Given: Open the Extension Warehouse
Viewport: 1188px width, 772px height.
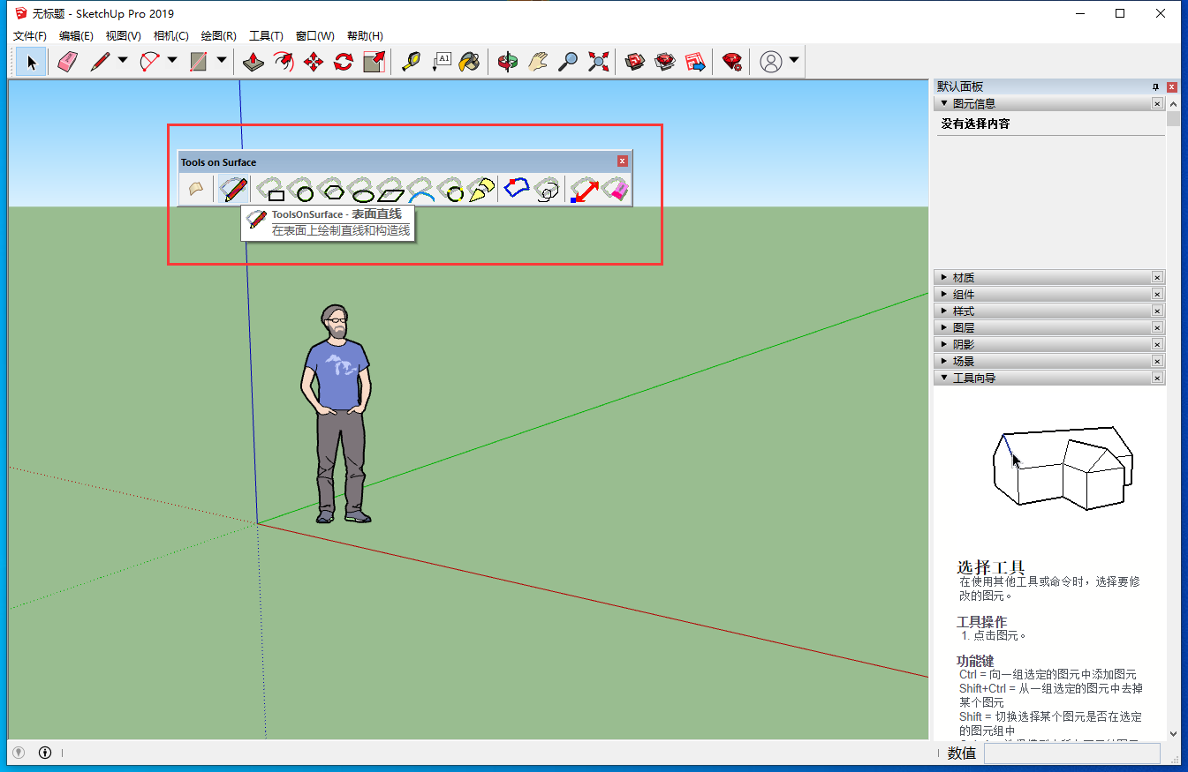Looking at the screenshot, I should point(665,62).
